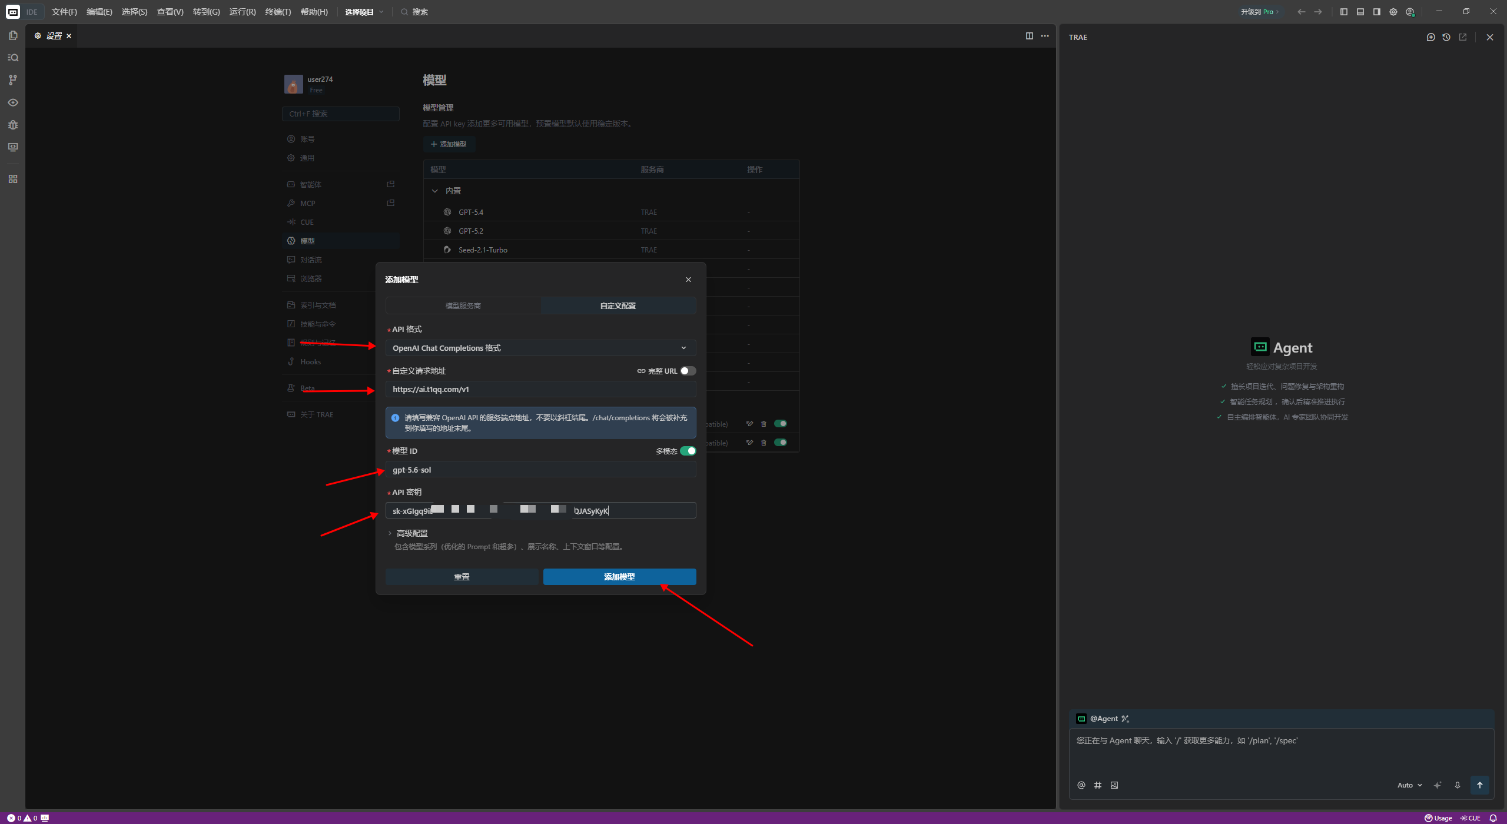Viewport: 1507px width, 824px height.
Task: Open the 选择项目 dropdown
Action: pyautogui.click(x=364, y=12)
